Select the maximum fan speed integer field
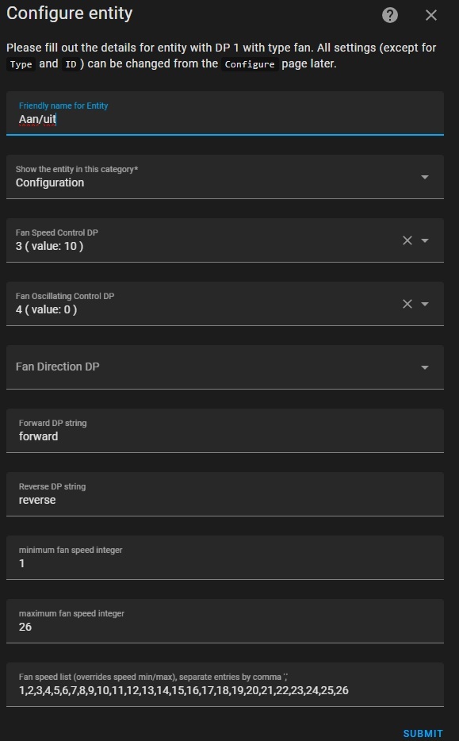 225,621
